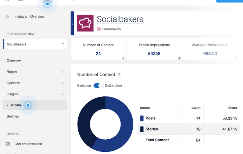Open the Overview menu item
Screen dimensions: 243x154
coord(14,60)
